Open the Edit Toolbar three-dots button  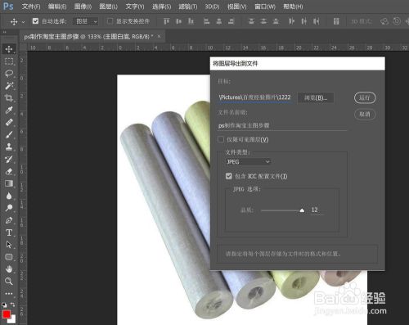9,294
